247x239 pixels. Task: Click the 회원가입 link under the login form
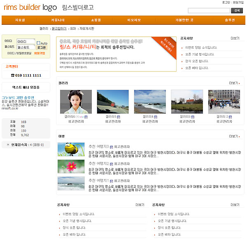40,53
